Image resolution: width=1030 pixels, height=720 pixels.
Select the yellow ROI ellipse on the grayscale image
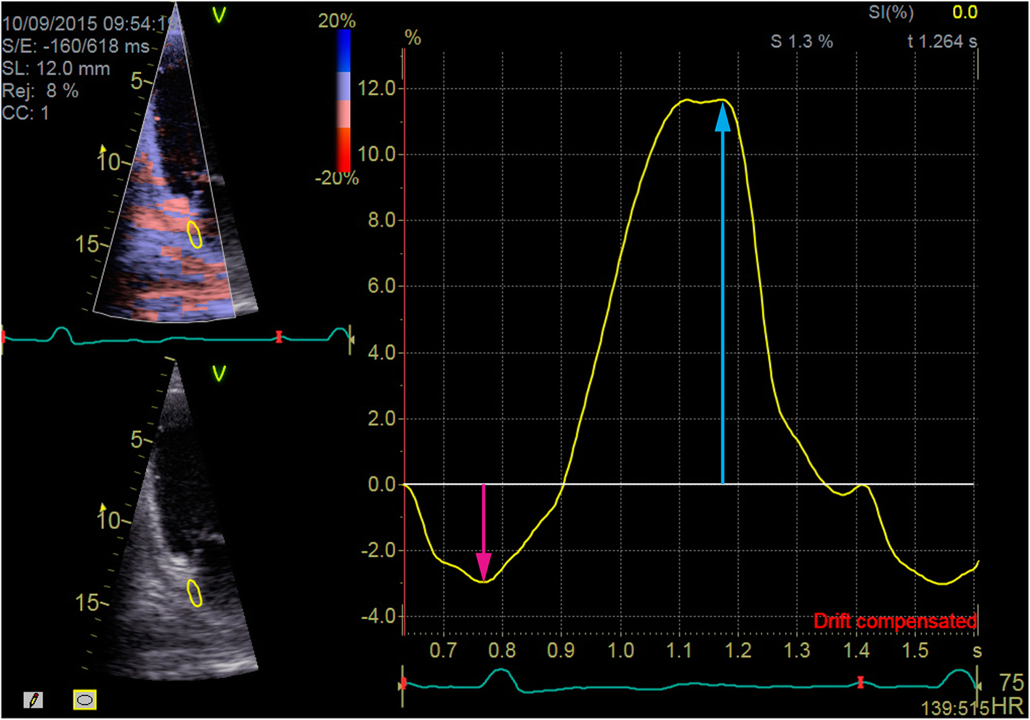click(192, 594)
